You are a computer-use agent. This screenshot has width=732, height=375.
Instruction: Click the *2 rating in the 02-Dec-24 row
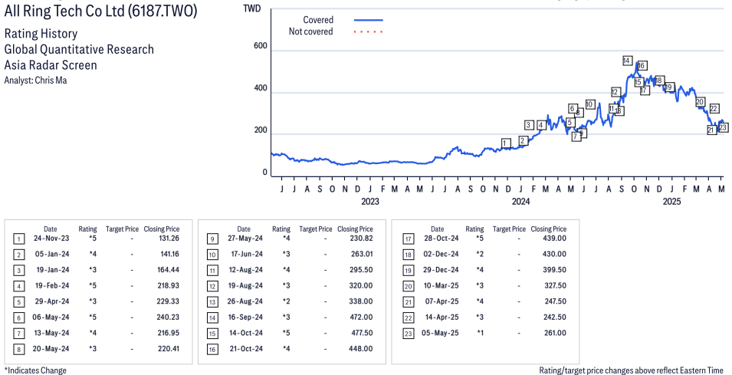click(x=480, y=254)
